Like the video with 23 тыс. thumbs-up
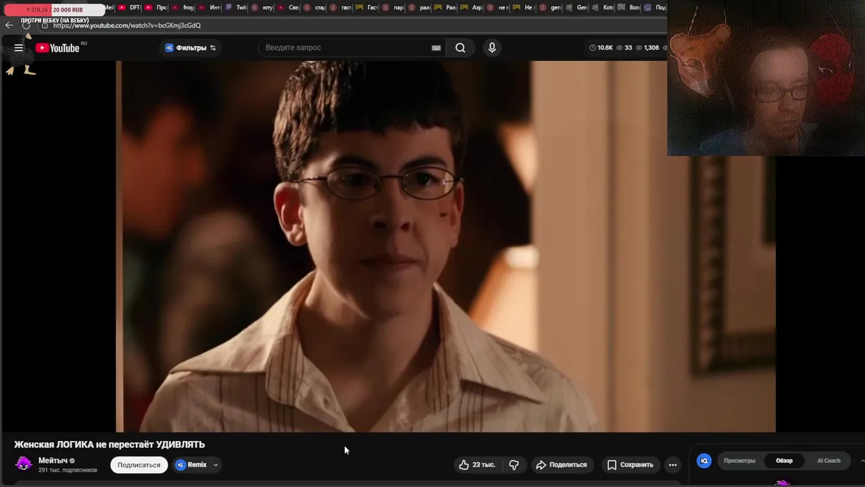The height and width of the screenshot is (487, 865). [477, 465]
